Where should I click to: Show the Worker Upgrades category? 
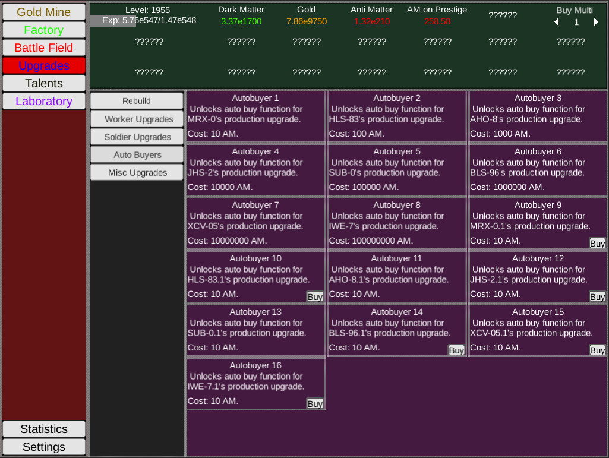(137, 119)
